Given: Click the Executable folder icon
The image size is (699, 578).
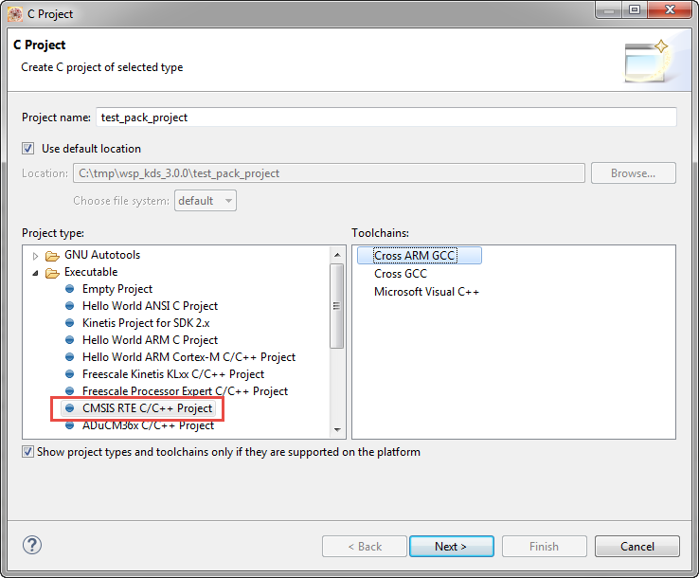Looking at the screenshot, I should [x=52, y=272].
